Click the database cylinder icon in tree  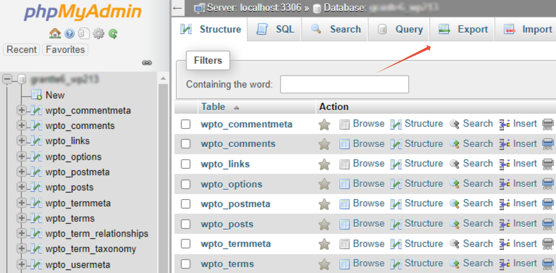pyautogui.click(x=22, y=79)
